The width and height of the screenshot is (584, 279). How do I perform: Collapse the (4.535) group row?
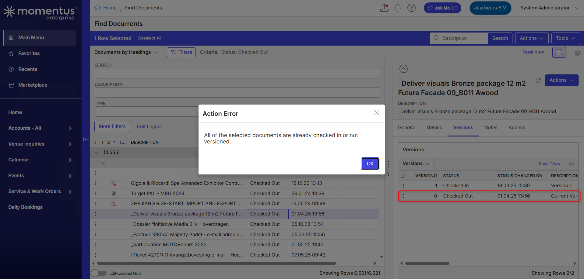click(97, 153)
